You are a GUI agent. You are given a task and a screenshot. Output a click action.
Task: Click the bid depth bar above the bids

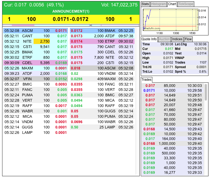click(x=46, y=25)
